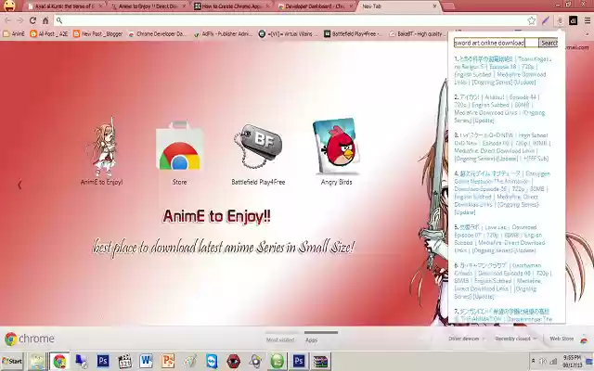Switch to How to Create Chrome App tab

pos(231,6)
